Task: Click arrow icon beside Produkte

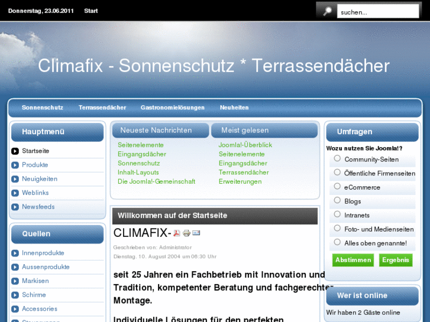Action: pyautogui.click(x=15, y=165)
